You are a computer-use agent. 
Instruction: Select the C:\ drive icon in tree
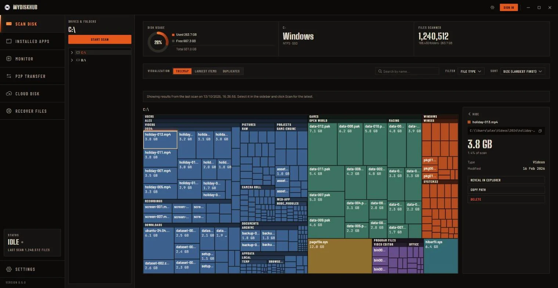[78, 53]
